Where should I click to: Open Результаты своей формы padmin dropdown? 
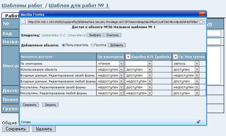coord(139,87)
